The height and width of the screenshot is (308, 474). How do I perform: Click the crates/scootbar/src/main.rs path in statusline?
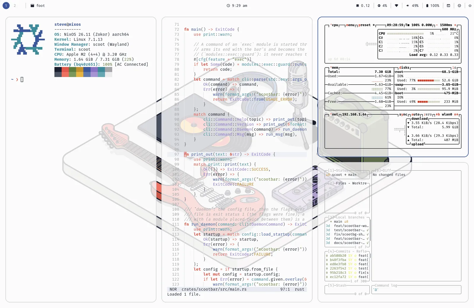click(214, 289)
